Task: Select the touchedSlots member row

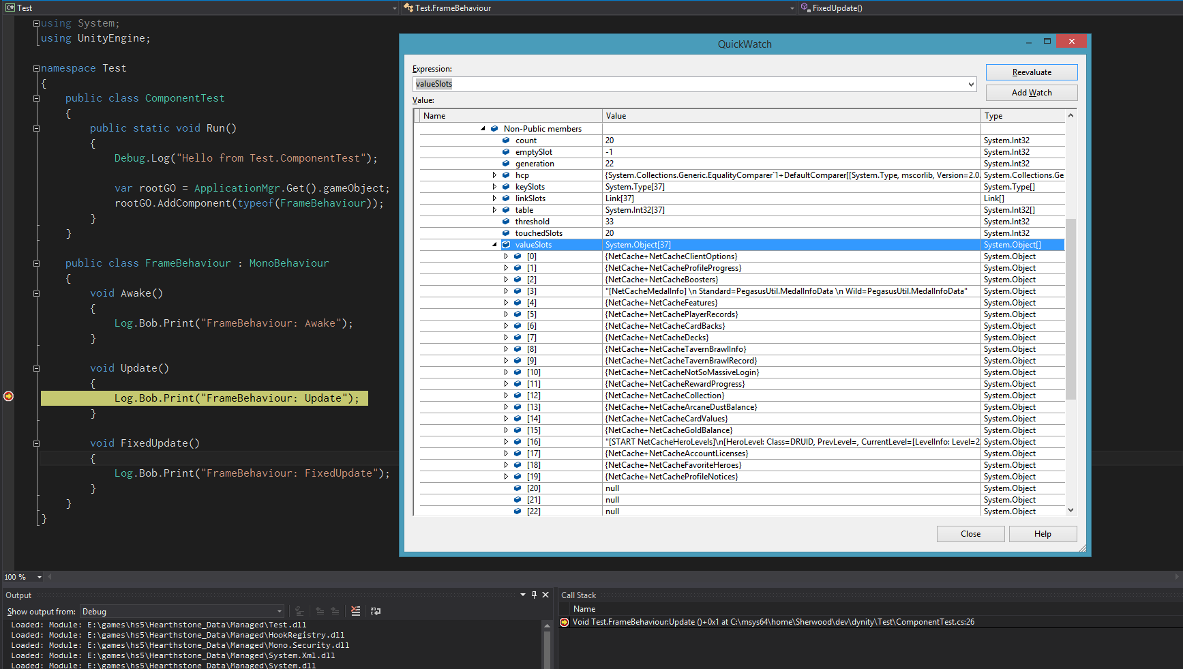Action: (742, 233)
